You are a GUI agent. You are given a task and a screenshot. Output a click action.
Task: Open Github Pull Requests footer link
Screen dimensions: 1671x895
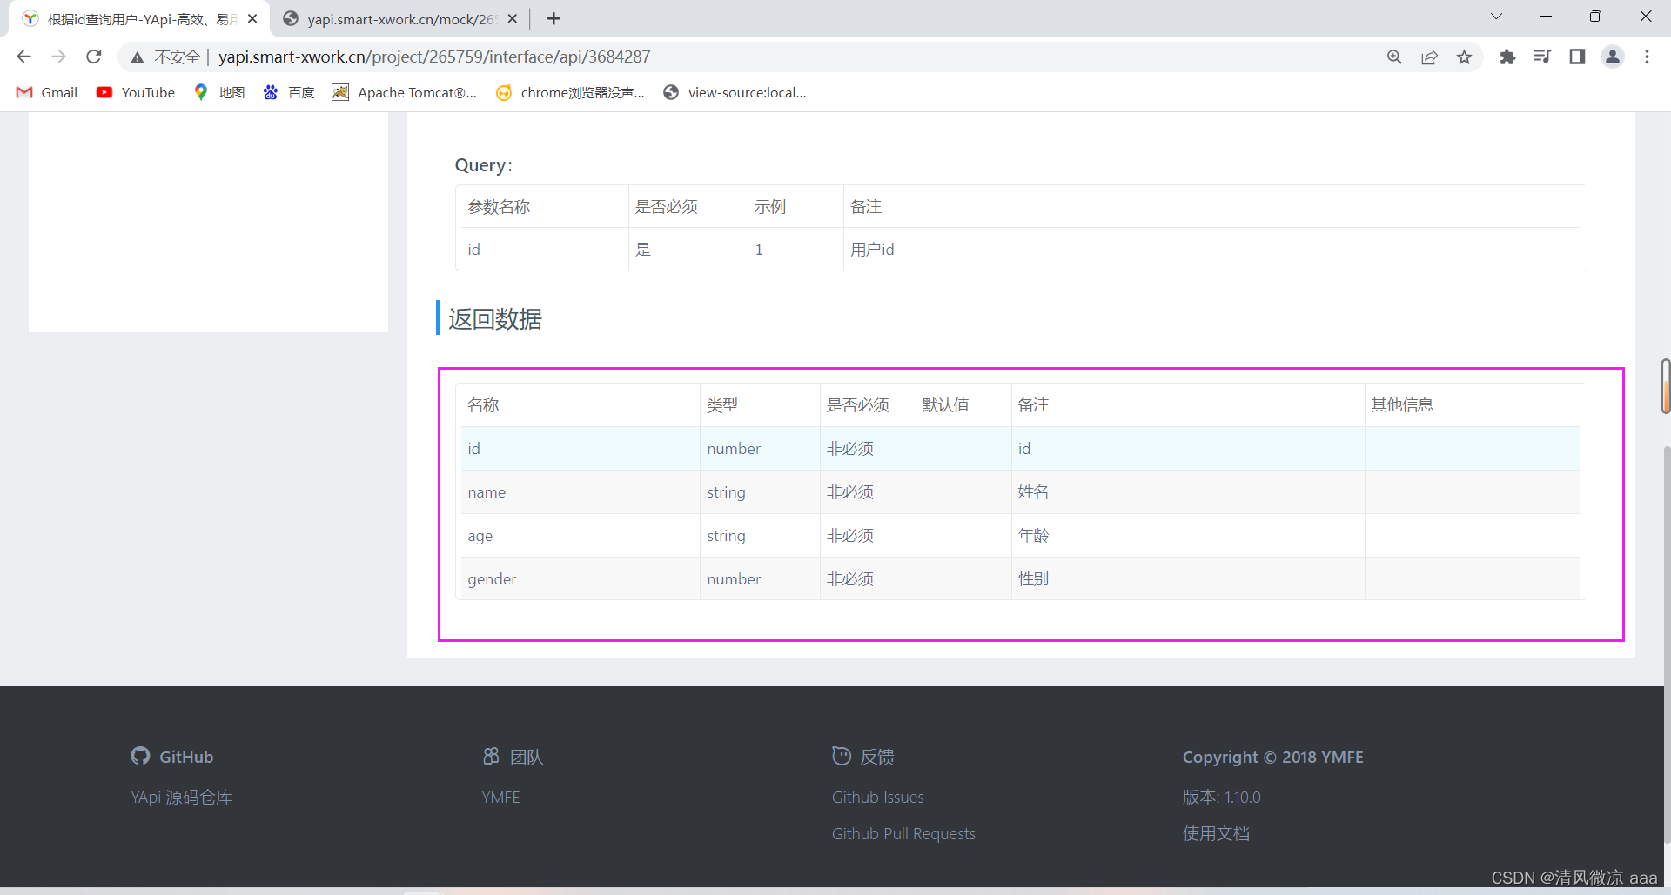903,833
